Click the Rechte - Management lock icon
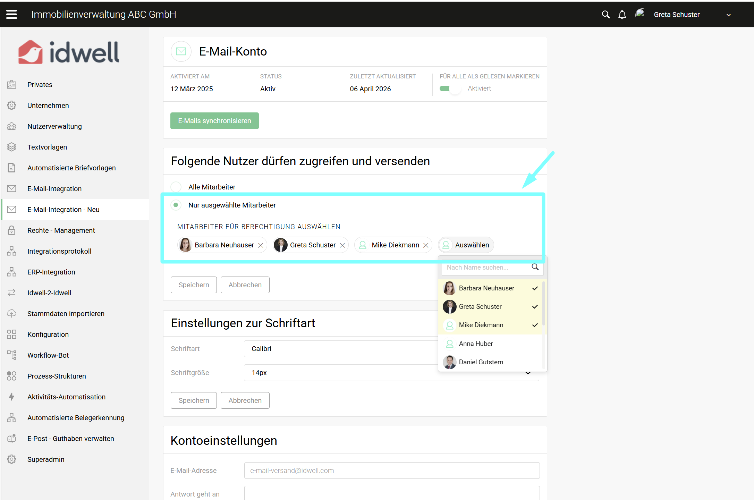Image resolution: width=754 pixels, height=500 pixels. pyautogui.click(x=11, y=230)
